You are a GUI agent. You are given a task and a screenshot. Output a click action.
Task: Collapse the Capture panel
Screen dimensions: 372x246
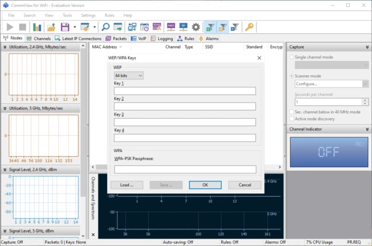click(367, 47)
